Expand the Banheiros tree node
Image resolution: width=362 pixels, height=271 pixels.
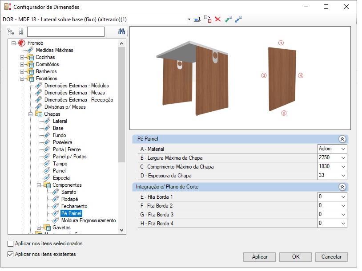point(22,71)
